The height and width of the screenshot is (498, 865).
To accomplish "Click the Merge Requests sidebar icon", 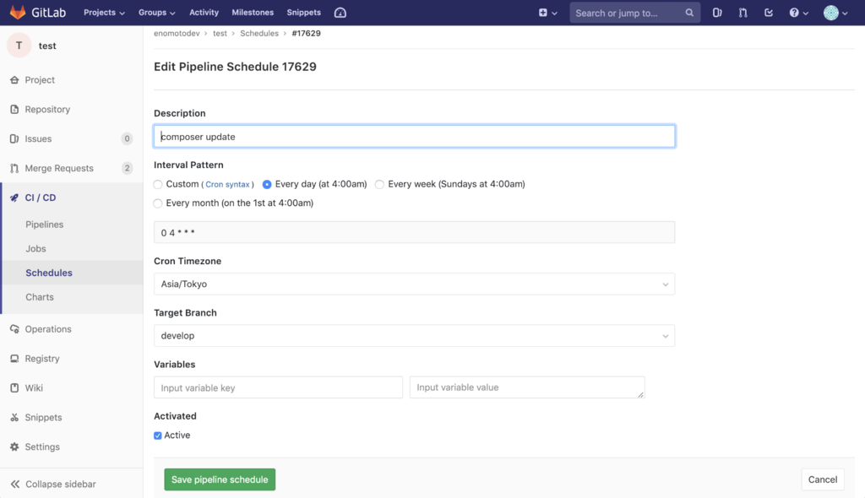I will pyautogui.click(x=14, y=168).
